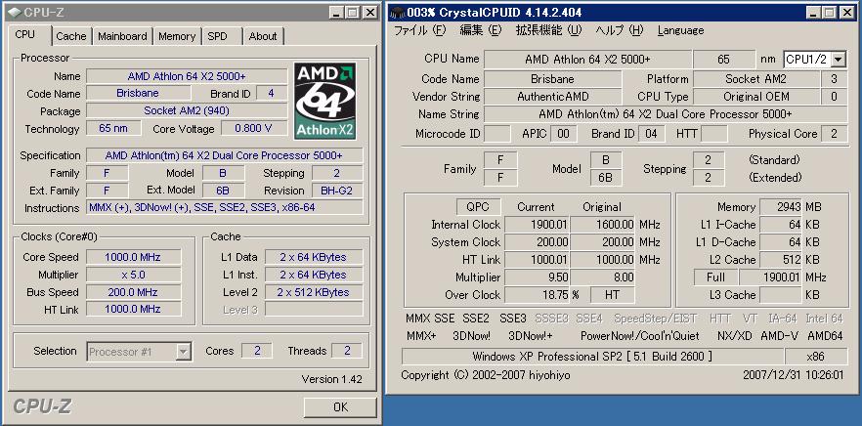
Task: Click the Windows XP Professional SP2 status field
Action: pos(592,357)
